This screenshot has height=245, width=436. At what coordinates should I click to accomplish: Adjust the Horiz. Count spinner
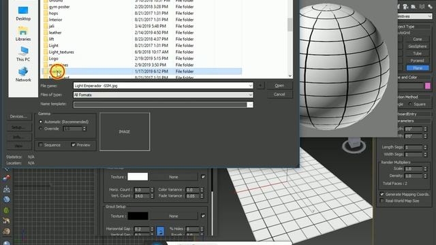pos(152,190)
